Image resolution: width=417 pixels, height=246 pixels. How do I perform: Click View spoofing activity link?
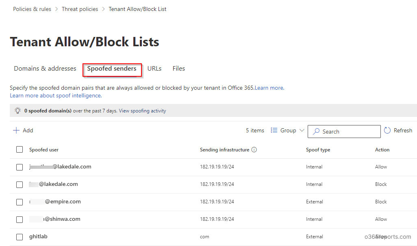(142, 111)
